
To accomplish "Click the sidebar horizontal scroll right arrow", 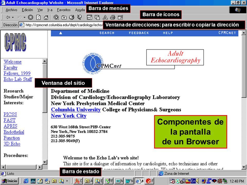I will pyautogui.click(x=40, y=167).
